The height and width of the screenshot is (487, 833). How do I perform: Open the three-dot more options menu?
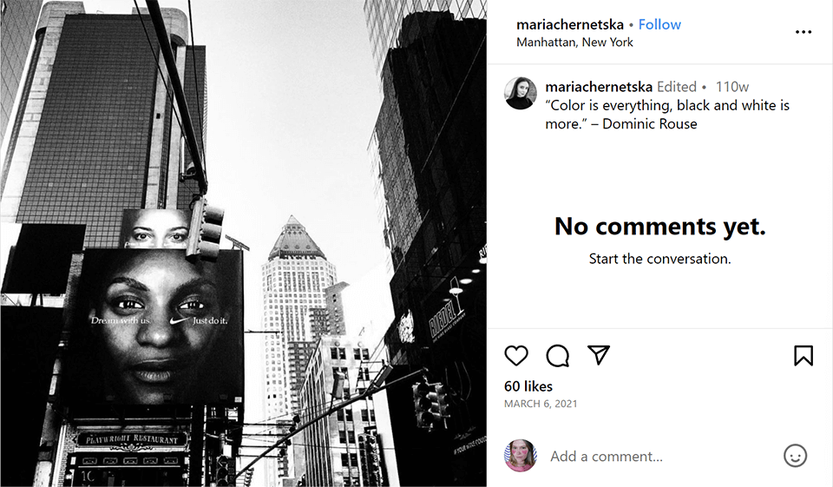(803, 32)
